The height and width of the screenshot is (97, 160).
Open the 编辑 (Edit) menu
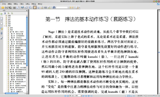[x=10, y=4]
